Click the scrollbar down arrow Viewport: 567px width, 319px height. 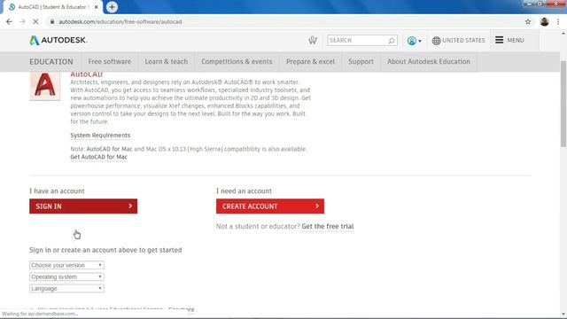click(563, 314)
